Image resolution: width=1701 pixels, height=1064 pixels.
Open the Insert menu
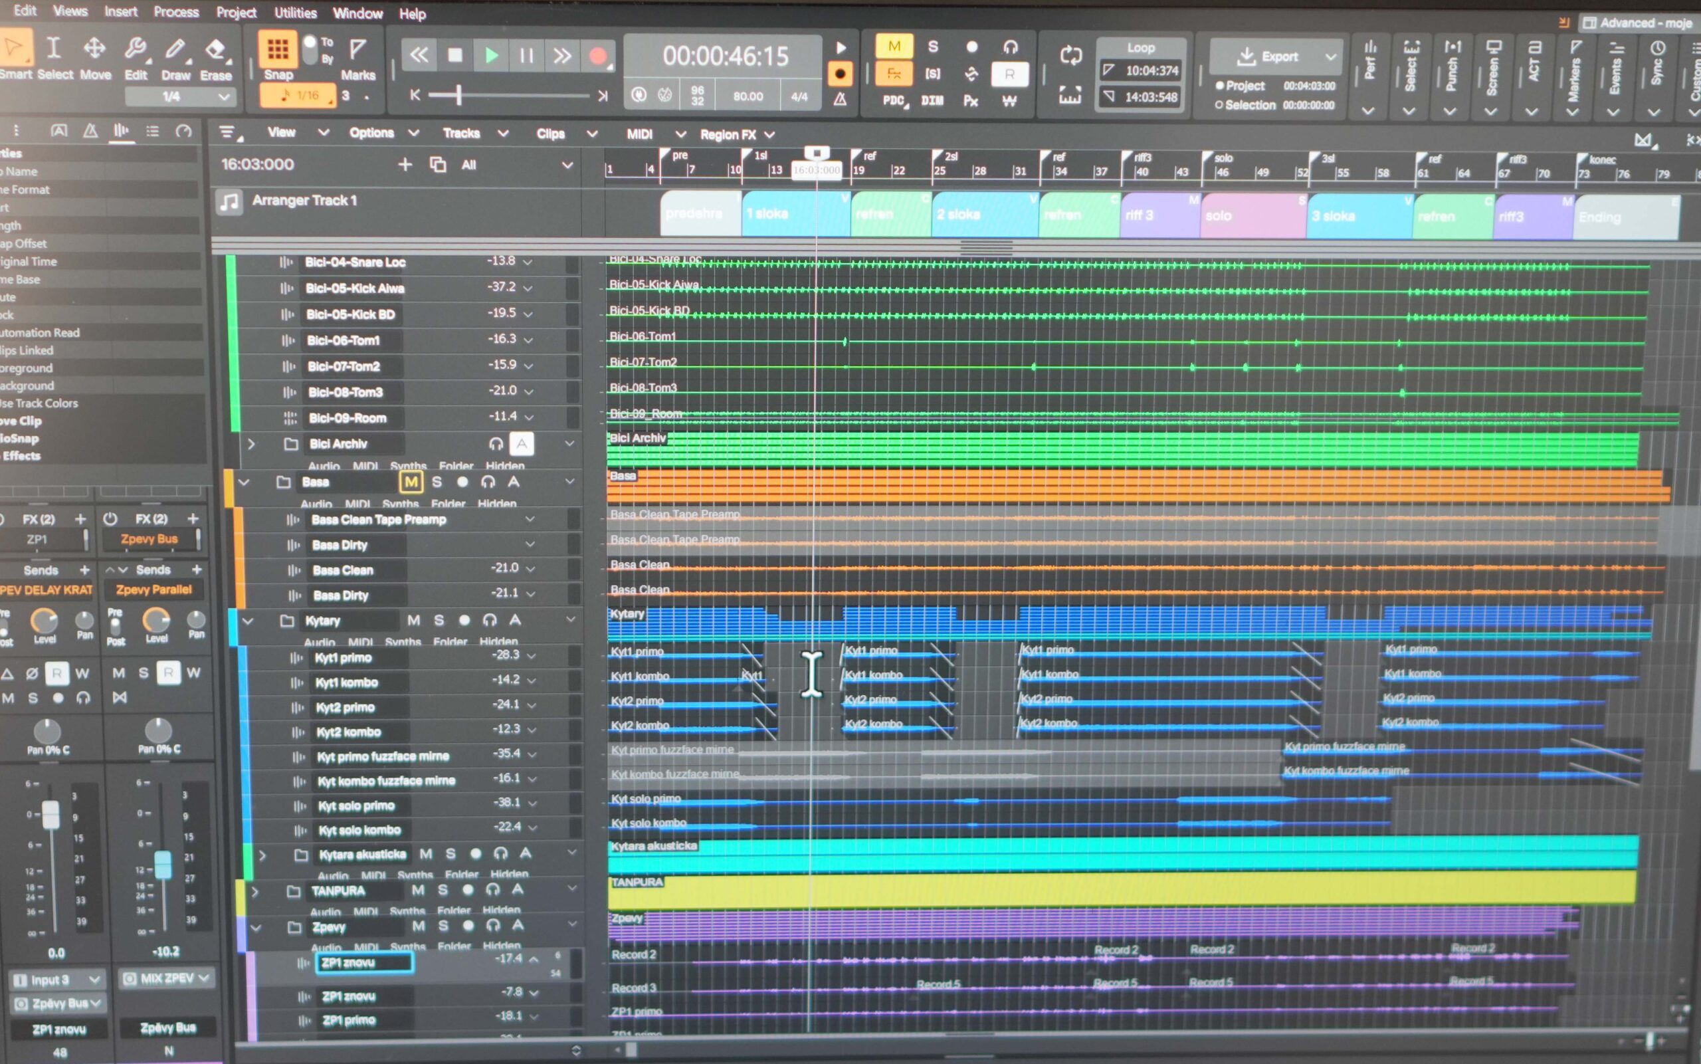coord(121,11)
